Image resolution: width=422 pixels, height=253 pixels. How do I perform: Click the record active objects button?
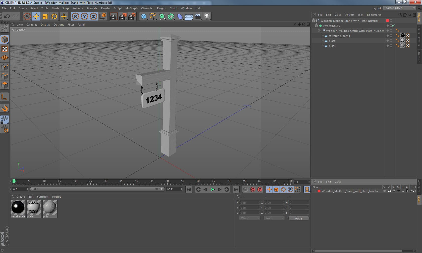[x=245, y=189]
